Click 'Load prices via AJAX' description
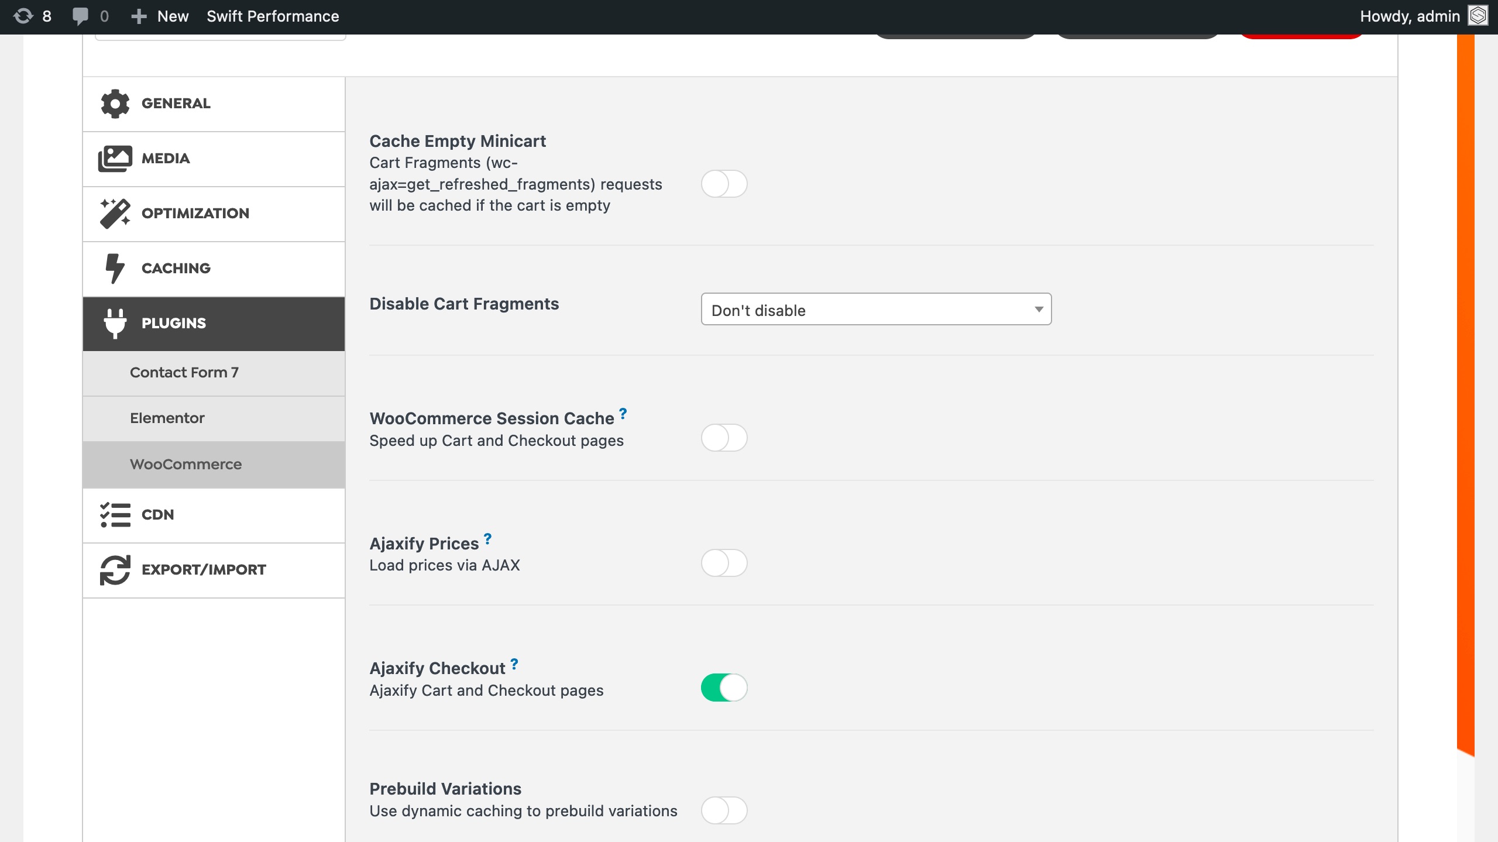 coord(445,565)
